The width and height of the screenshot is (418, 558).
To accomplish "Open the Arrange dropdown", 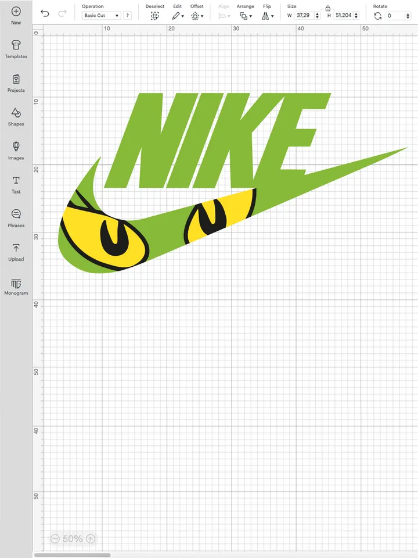I will click(x=246, y=16).
